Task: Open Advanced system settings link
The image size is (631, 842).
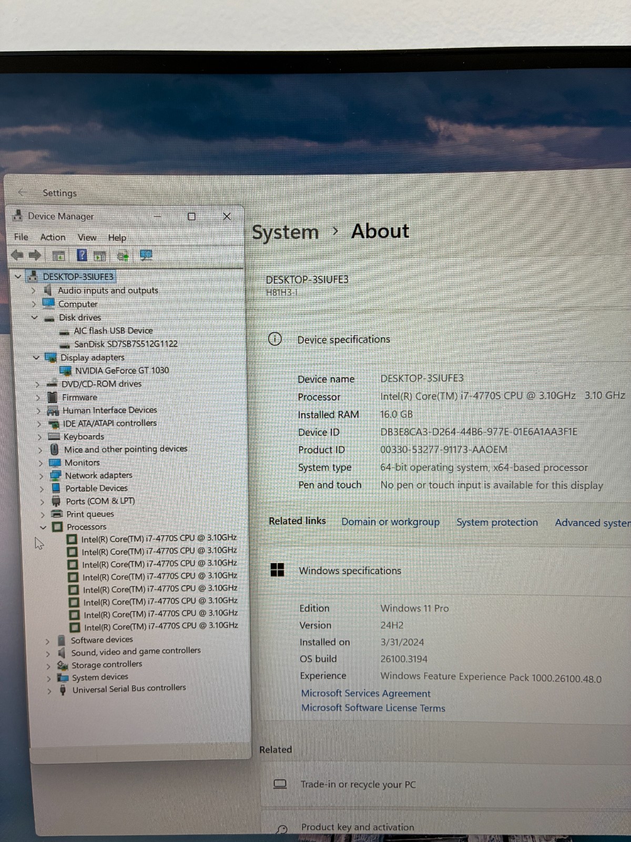Action: pyautogui.click(x=593, y=523)
